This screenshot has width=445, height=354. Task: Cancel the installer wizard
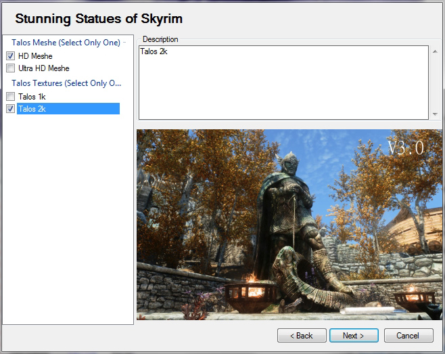(408, 336)
